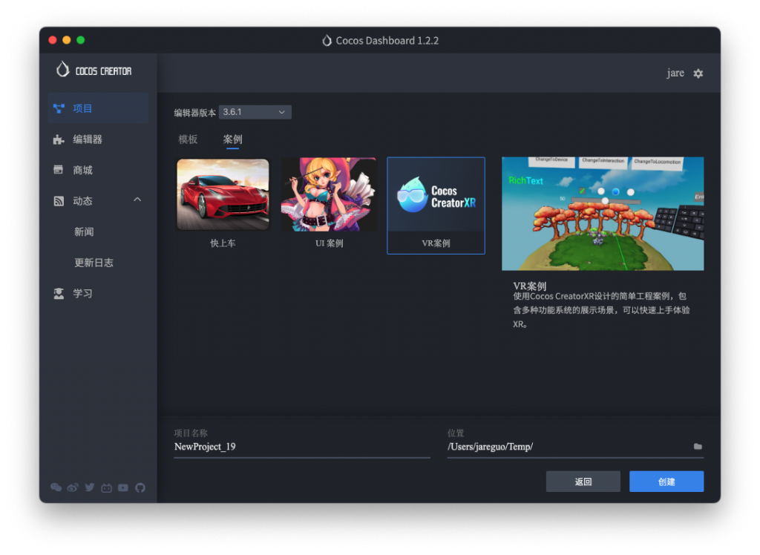The width and height of the screenshot is (760, 555).
Task: Select the VR案例 Cocos CreatorXR card
Action: pos(436,206)
